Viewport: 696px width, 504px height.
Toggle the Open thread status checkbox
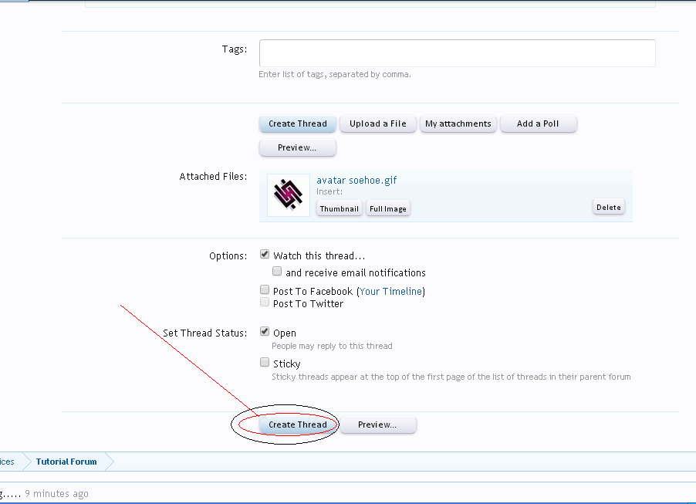coord(265,332)
